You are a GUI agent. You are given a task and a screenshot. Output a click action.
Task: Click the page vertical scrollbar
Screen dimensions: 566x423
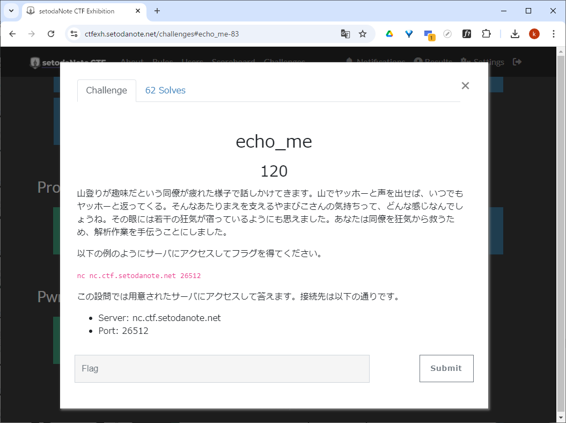point(561,232)
